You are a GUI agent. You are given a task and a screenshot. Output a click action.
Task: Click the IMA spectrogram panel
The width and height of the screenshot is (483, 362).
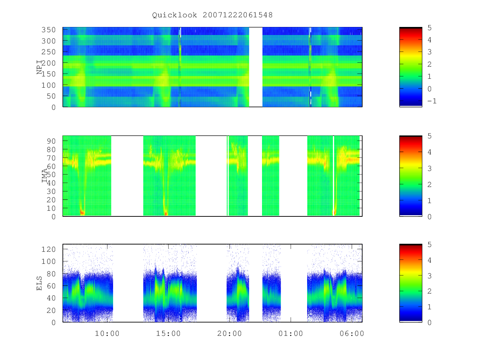213,176
